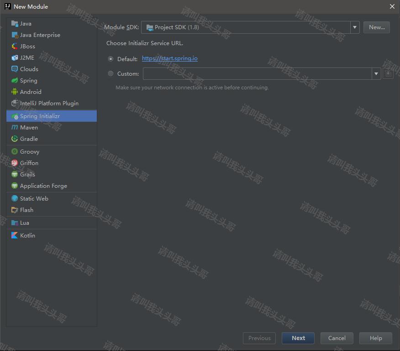Select the Default service URL radio button
The width and height of the screenshot is (400, 351).
point(111,59)
